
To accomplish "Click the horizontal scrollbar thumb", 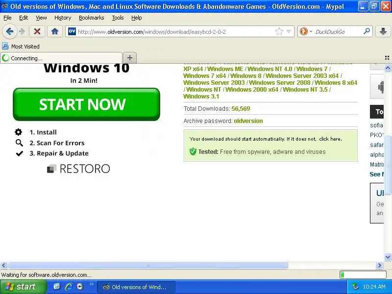I will [x=148, y=265].
